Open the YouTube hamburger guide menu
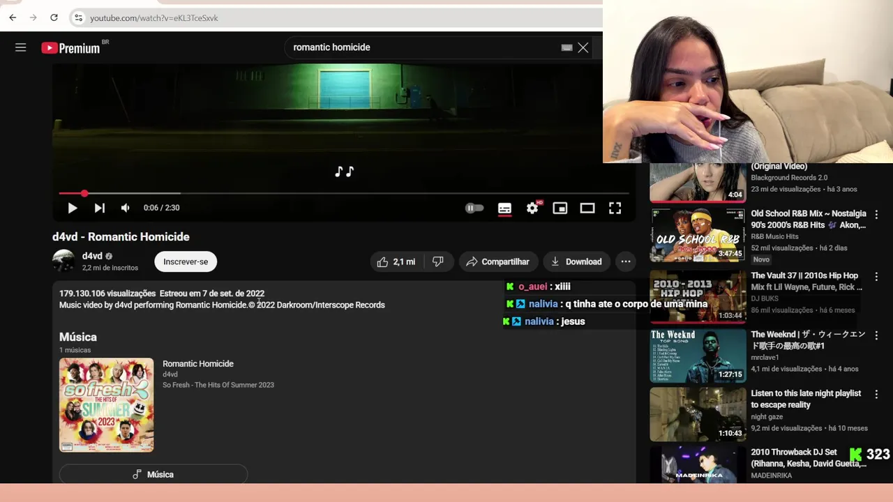Viewport: 893px width, 502px height. (x=21, y=47)
